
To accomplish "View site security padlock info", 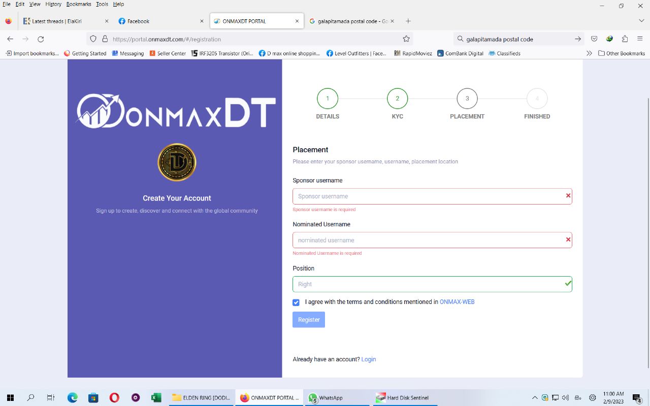I will coord(105,39).
